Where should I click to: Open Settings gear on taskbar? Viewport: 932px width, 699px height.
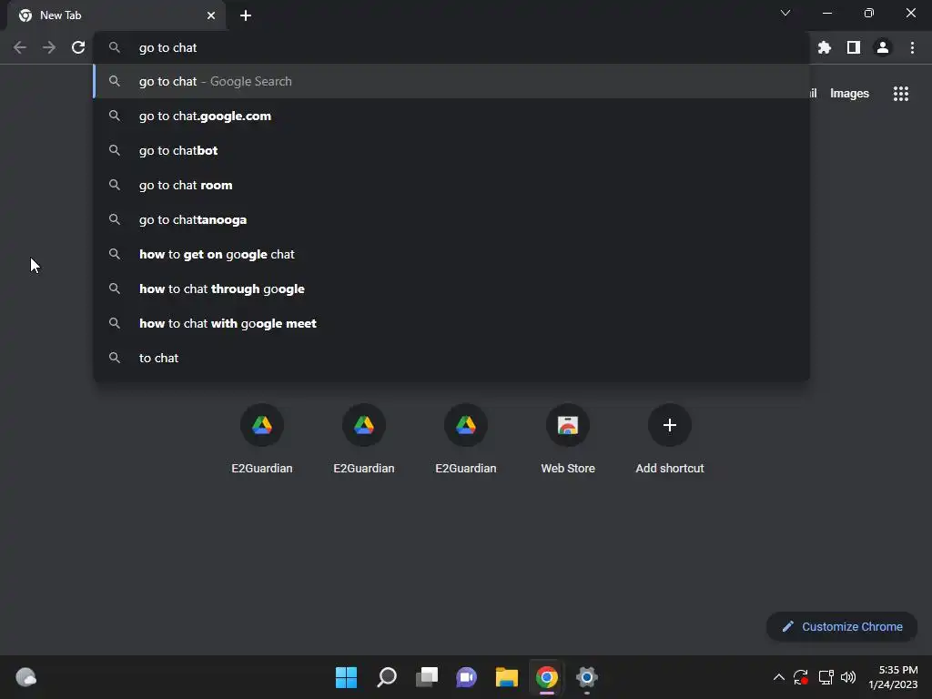pyautogui.click(x=587, y=677)
